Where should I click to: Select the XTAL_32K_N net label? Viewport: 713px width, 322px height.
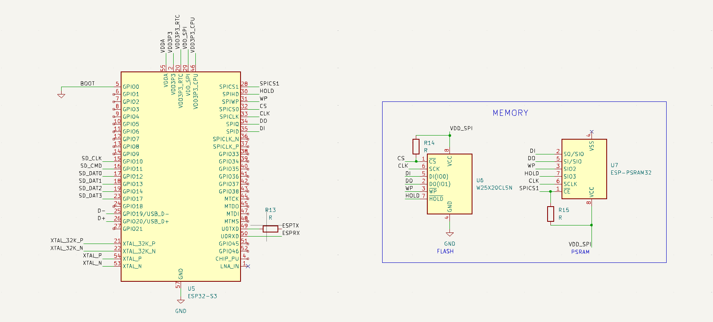tap(67, 248)
